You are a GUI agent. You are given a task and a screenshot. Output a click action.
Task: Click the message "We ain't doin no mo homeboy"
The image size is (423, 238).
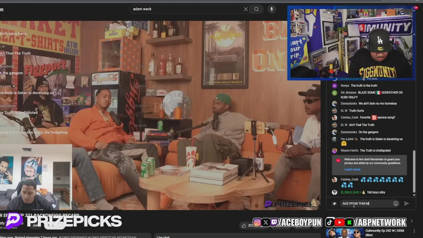click(378, 103)
